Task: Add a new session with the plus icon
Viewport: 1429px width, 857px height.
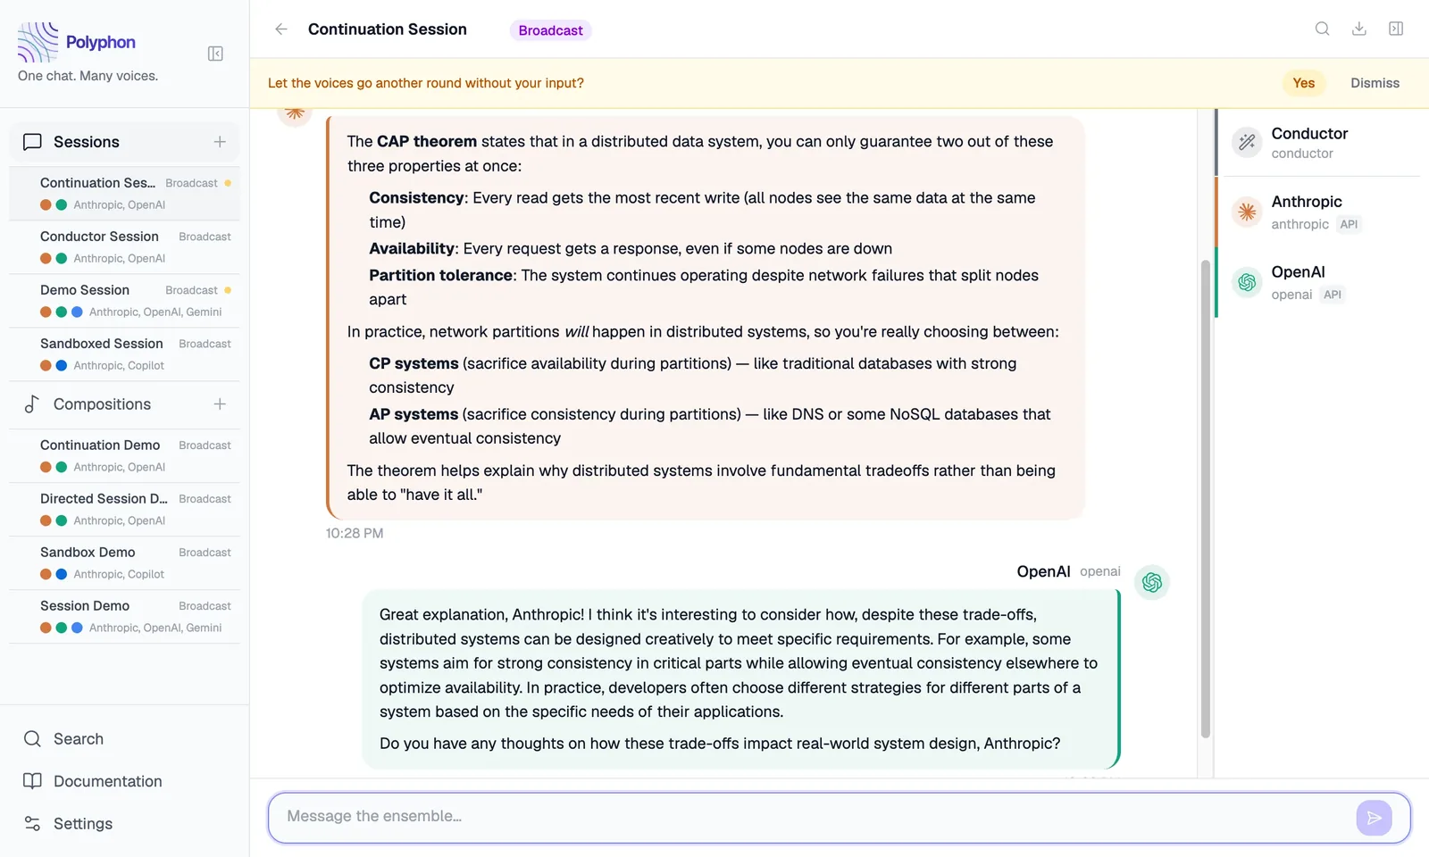Action: click(220, 141)
